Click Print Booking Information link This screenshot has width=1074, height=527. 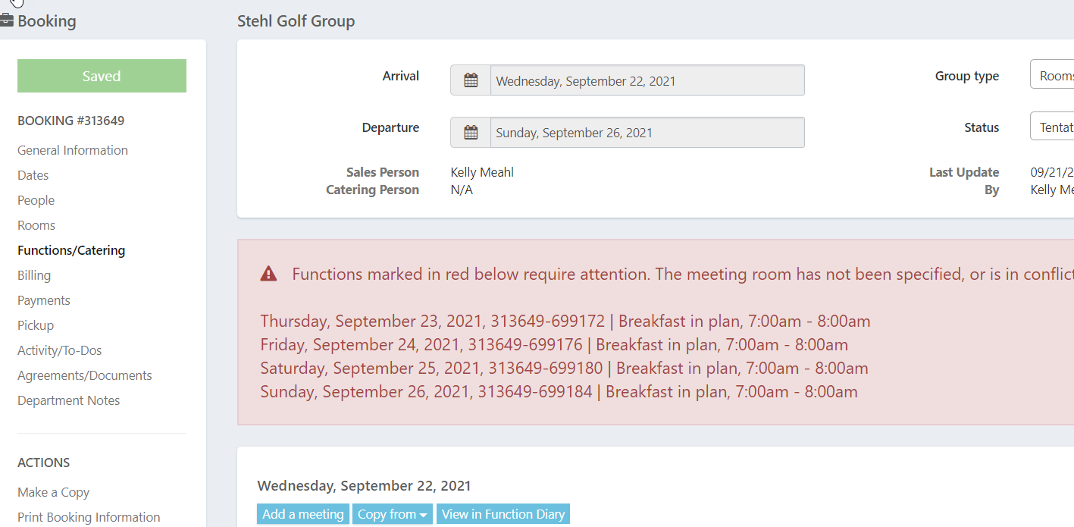click(x=89, y=517)
